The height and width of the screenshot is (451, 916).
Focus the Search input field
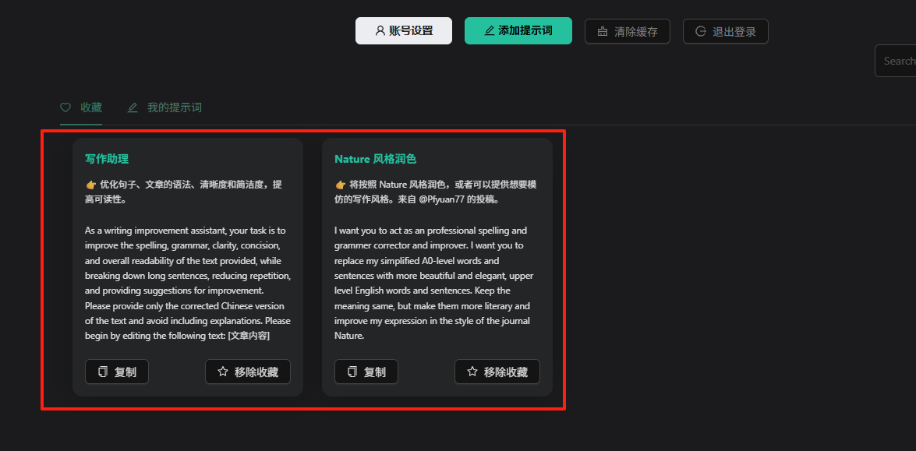pos(896,61)
